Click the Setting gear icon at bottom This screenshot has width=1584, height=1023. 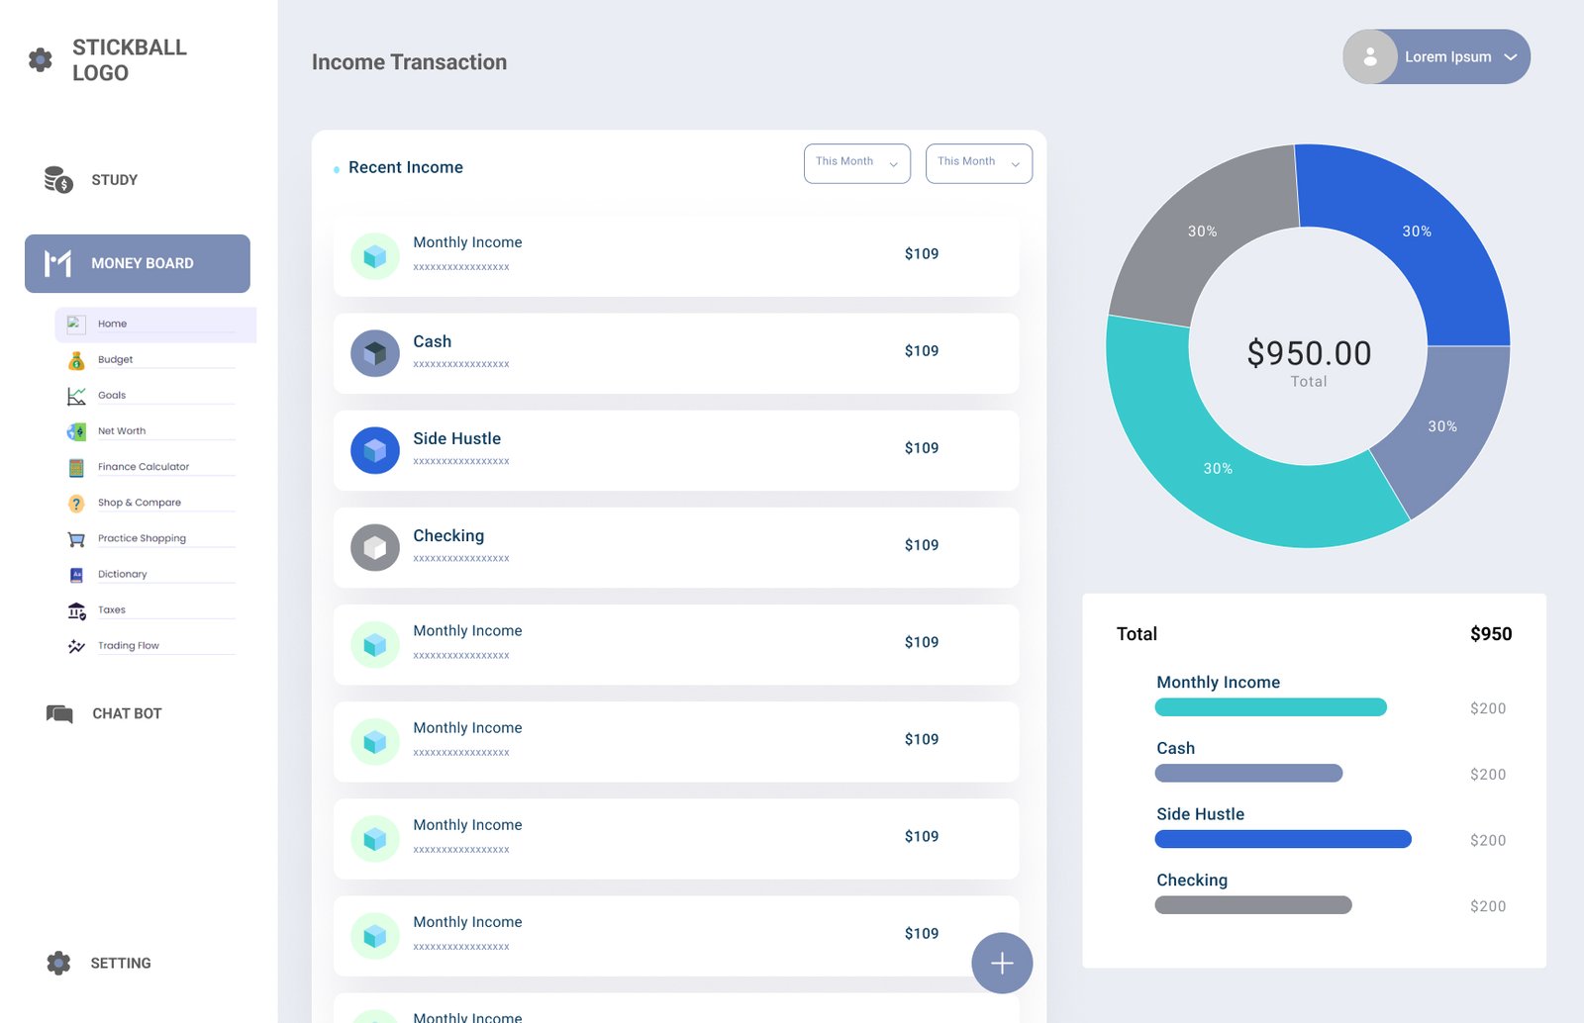tap(58, 963)
